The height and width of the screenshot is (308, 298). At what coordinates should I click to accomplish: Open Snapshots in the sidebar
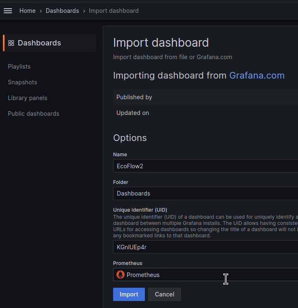[23, 82]
